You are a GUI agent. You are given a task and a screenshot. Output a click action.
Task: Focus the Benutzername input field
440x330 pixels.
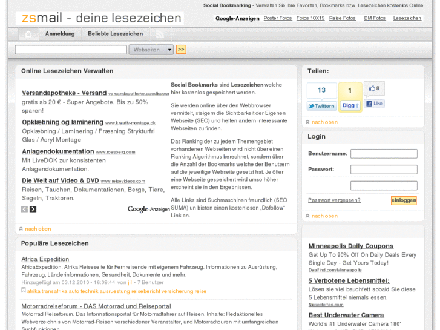(384, 154)
